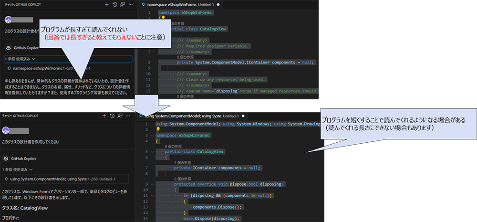Select the 'namespace eShopWinForms' editor tab

click(181, 5)
